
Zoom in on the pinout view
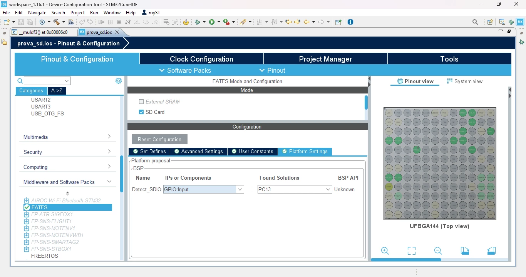pyautogui.click(x=385, y=251)
